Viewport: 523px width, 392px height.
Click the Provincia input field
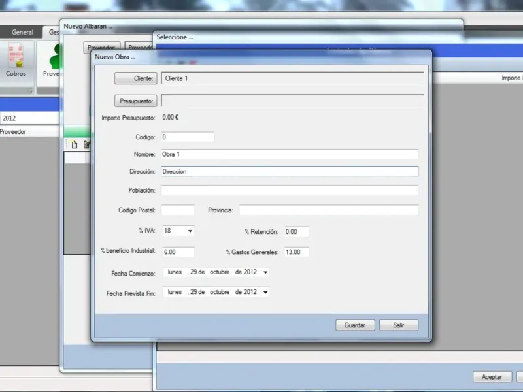coord(329,210)
